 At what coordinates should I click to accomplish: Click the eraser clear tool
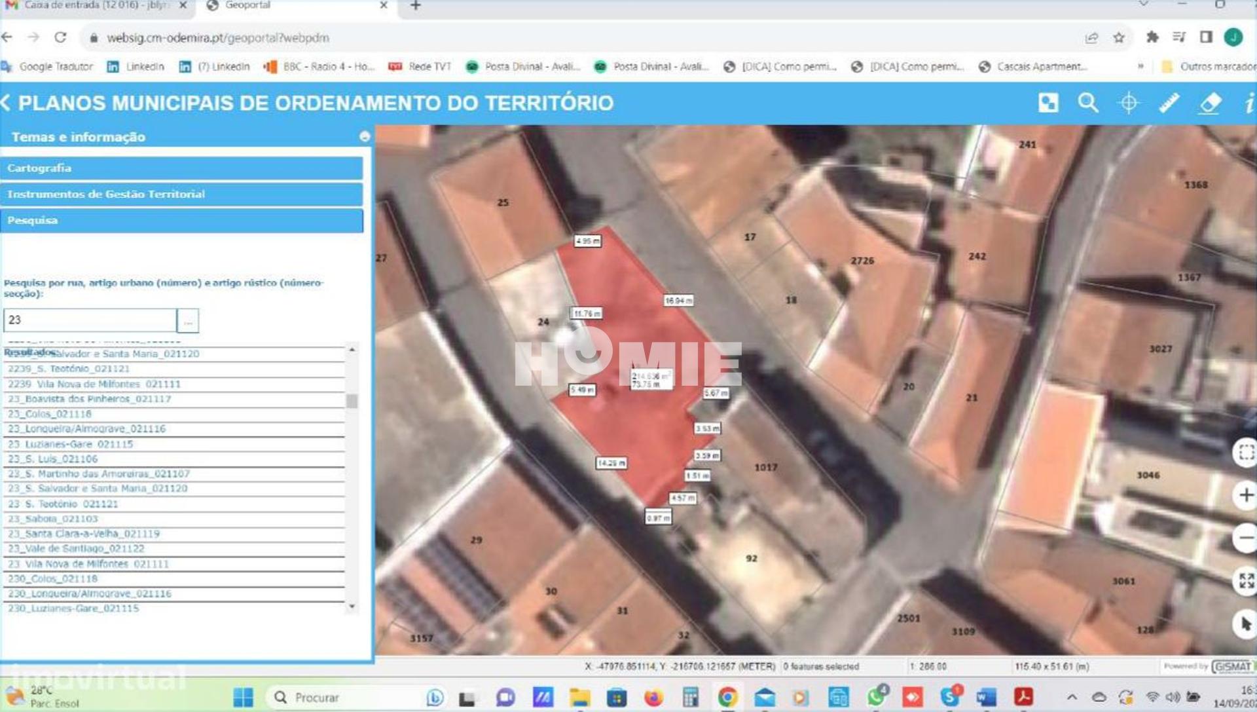tap(1210, 103)
